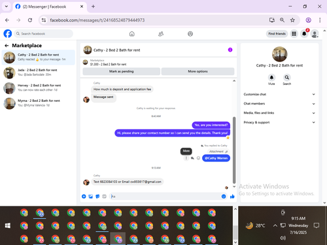Screen dimensions: 327x245
Task: Open the Facebook menu grid icon
Action: pos(294,34)
